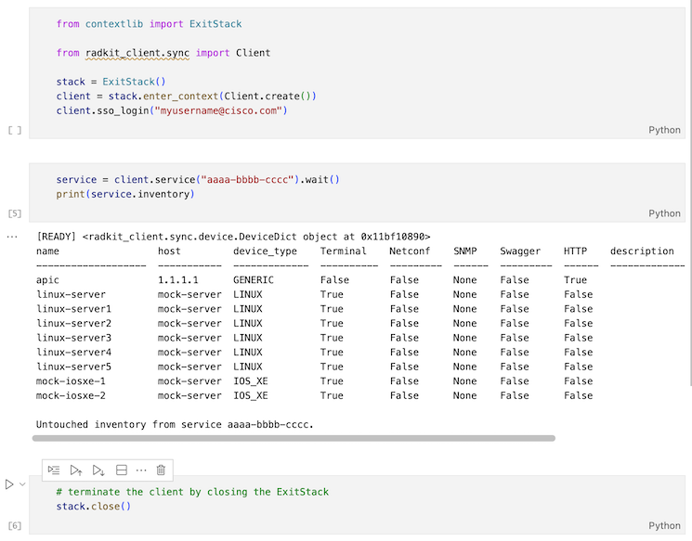
Task: Click the Netconf column header
Action: tap(410, 251)
